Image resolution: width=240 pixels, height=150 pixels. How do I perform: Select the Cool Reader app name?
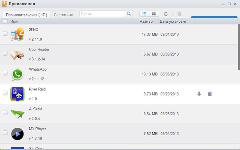pyautogui.click(x=39, y=49)
